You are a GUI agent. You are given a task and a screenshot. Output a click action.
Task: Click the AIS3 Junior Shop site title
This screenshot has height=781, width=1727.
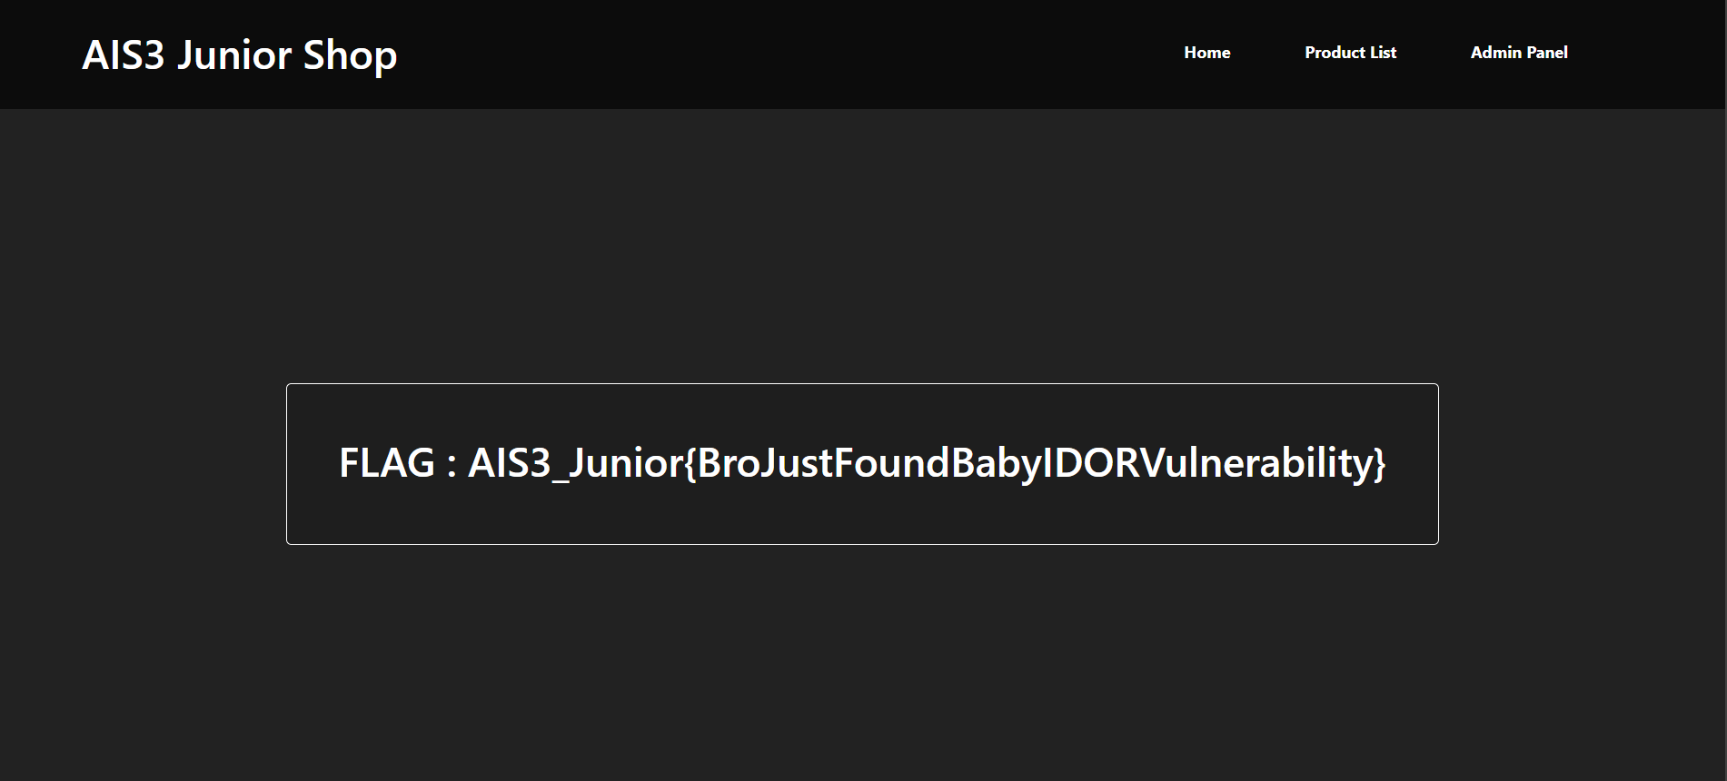240,55
